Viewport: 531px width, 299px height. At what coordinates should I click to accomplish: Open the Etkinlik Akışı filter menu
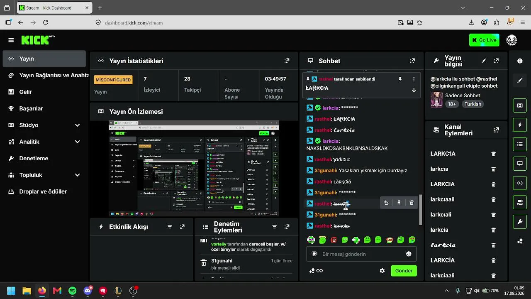170,227
